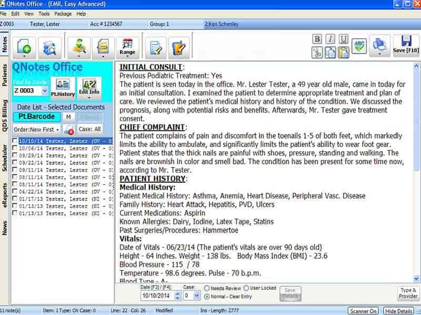Expand the Case number dropdown near the date

pos(197,294)
